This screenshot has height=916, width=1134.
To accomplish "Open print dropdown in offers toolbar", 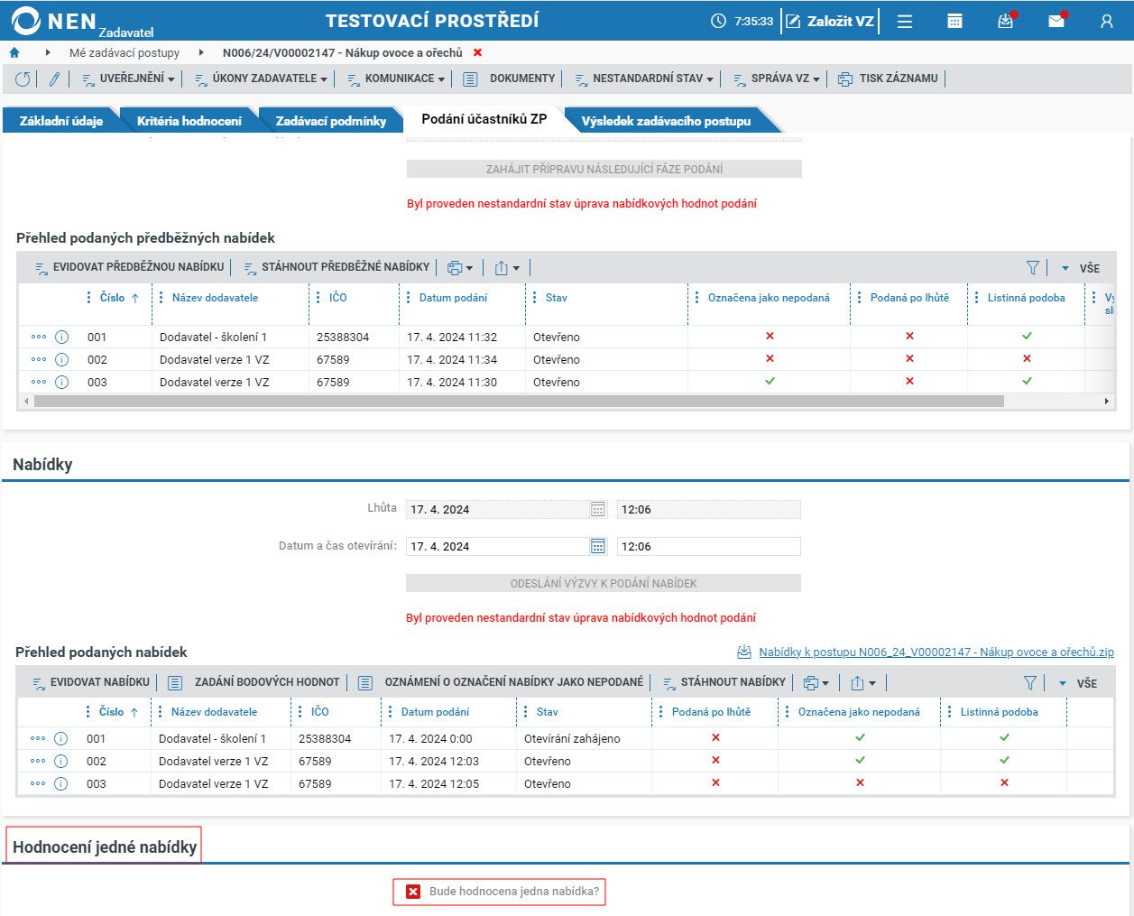I will click(816, 683).
